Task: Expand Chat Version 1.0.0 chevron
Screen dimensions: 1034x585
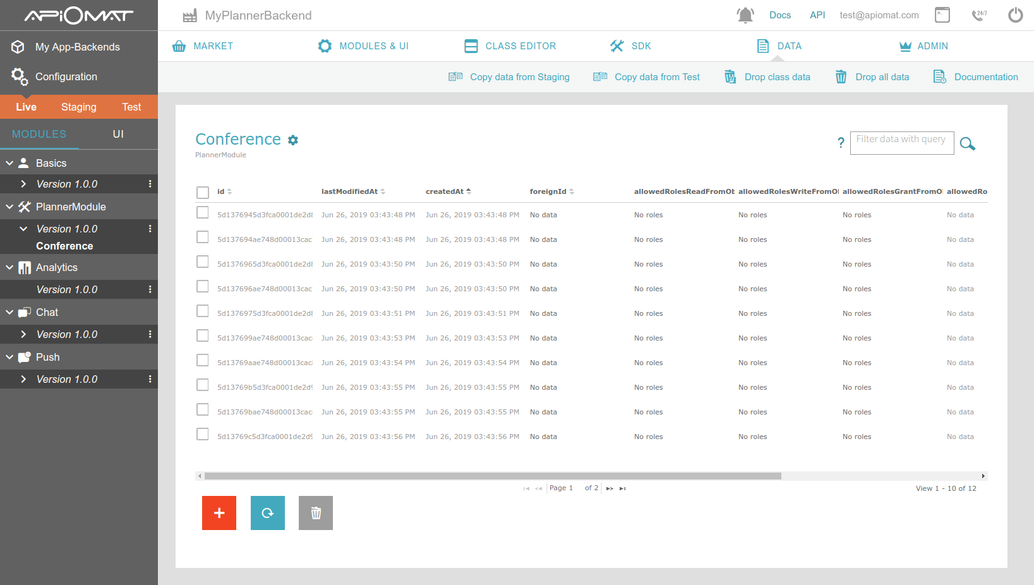Action: click(x=23, y=334)
